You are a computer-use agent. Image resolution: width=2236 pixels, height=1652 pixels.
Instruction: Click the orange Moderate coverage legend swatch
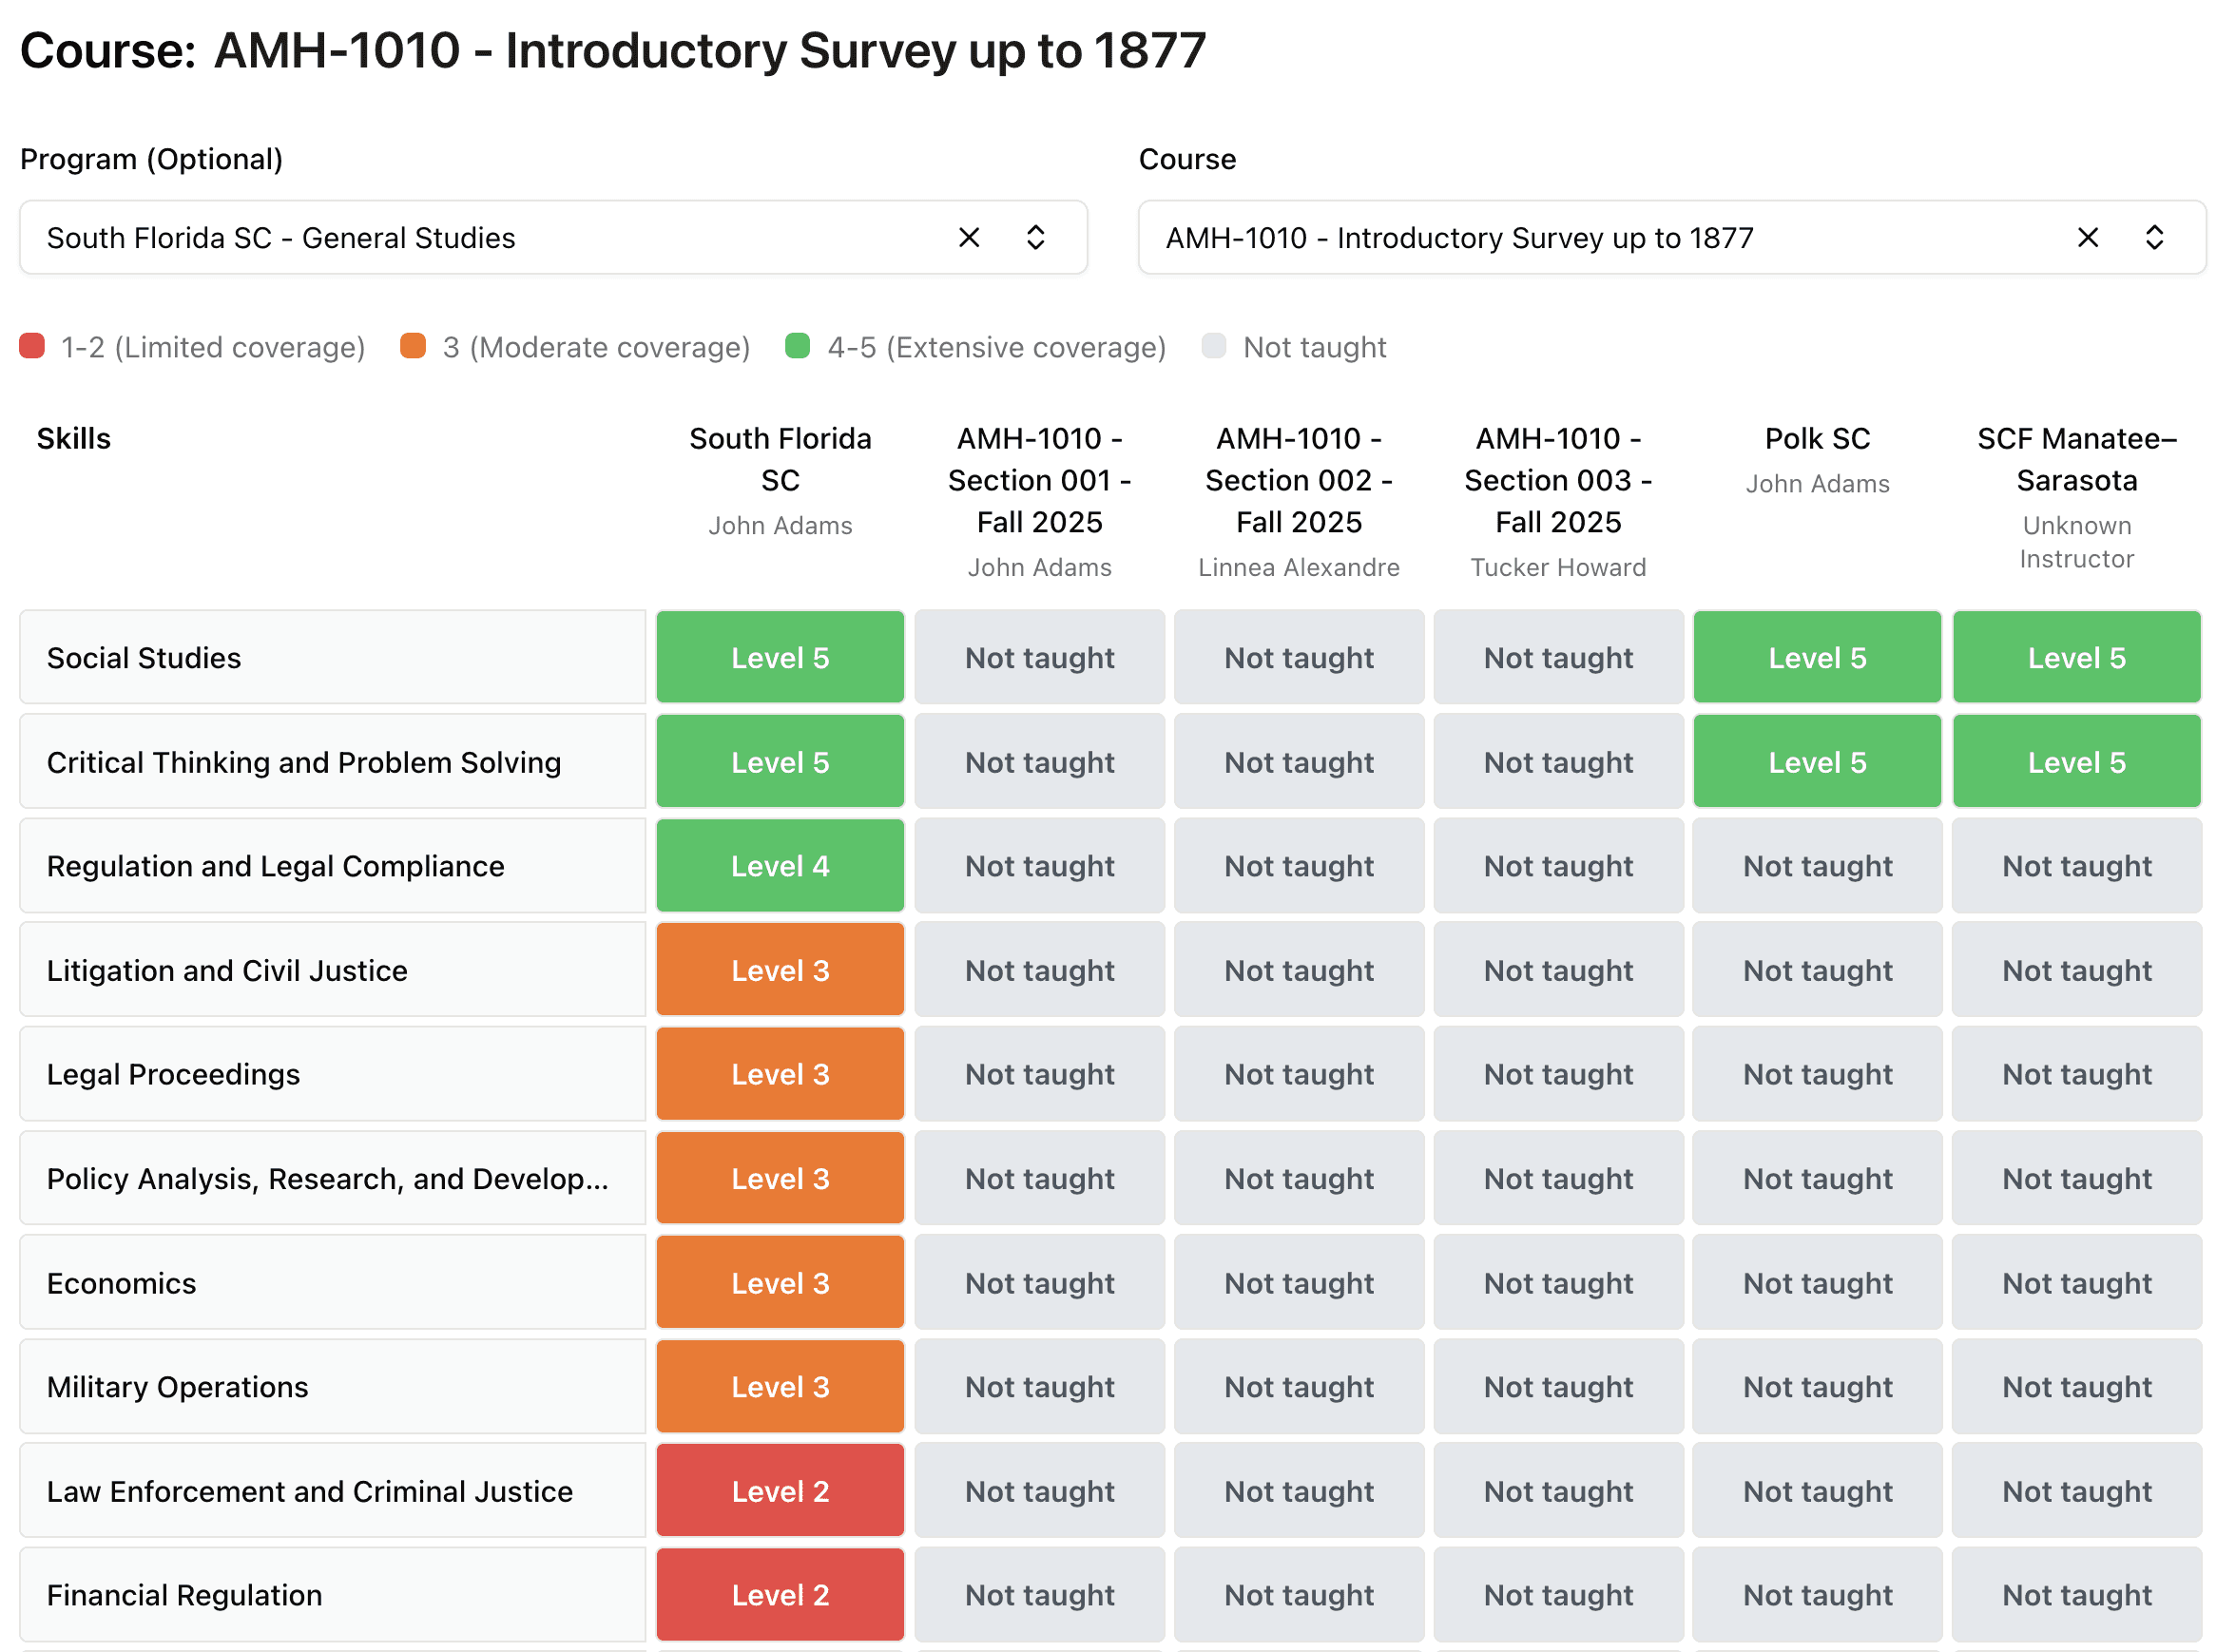coord(413,347)
